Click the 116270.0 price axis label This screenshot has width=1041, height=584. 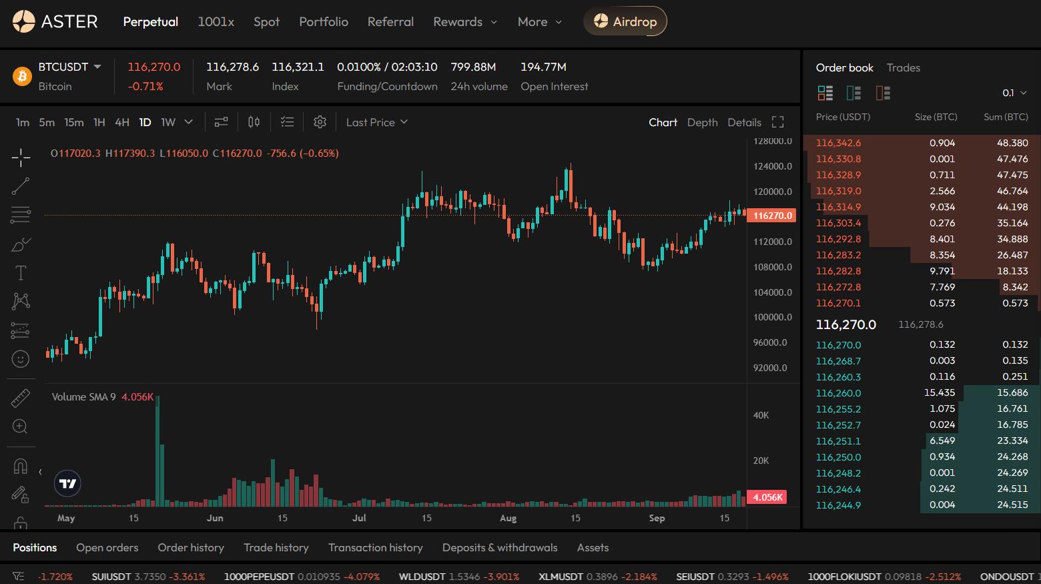coord(773,216)
